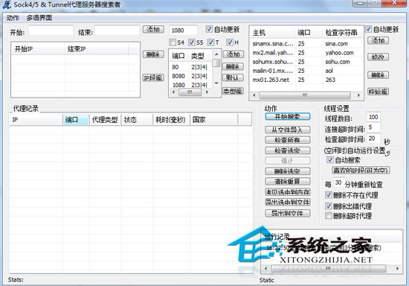Click the 从文件导入 button
This screenshot has width=409, height=286.
288,130
